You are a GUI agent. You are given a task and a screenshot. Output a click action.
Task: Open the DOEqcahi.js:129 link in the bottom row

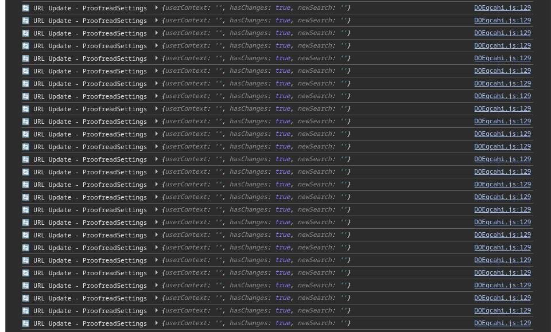tap(502, 323)
